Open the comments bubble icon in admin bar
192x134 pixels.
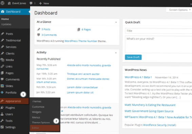click(x=31, y=3)
